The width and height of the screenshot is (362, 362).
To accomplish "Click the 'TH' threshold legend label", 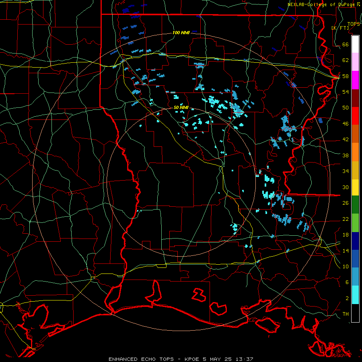I will click(x=346, y=314).
